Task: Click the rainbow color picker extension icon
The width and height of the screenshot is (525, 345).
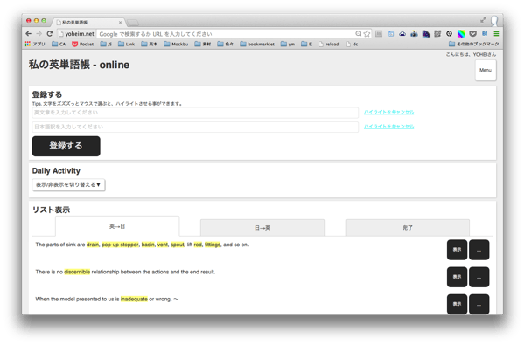Action: click(461, 34)
